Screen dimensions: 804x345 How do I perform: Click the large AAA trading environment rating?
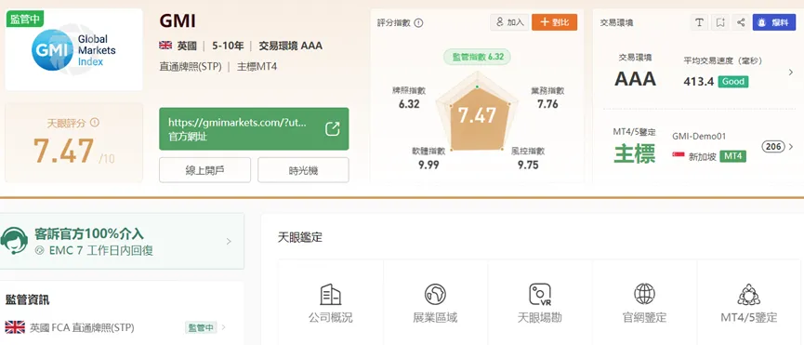[x=636, y=79]
